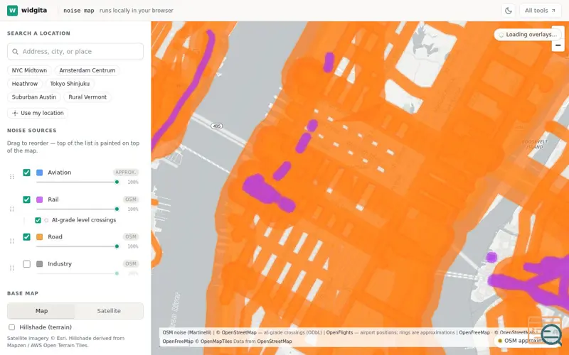
Task: Click the Rail drag handle
Action: (12, 209)
